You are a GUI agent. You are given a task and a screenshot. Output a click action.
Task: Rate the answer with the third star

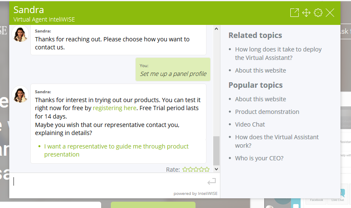[x=196, y=170]
